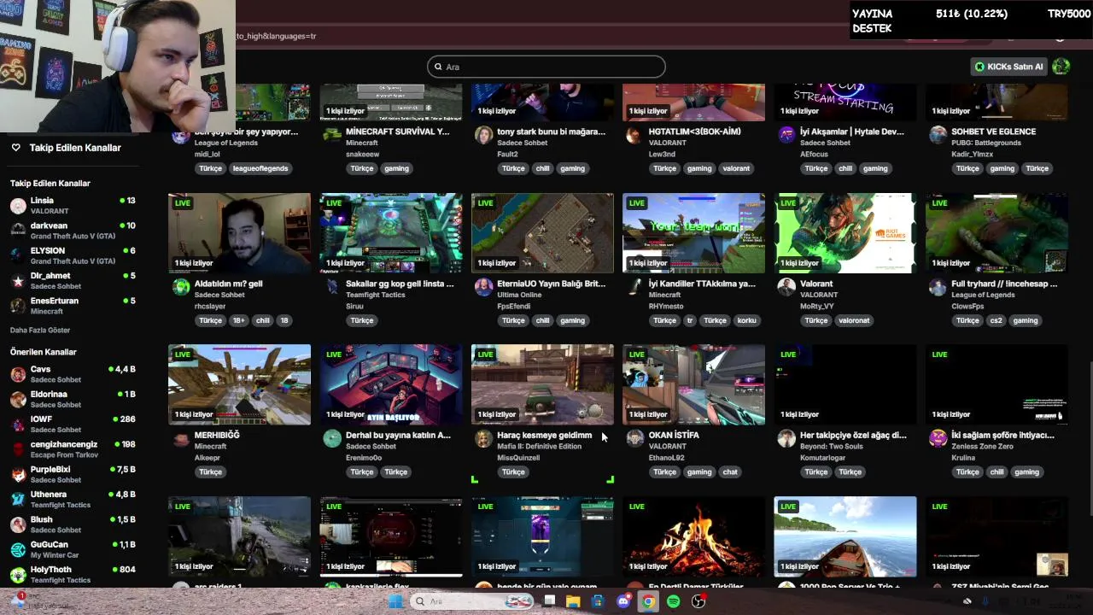The width and height of the screenshot is (1093, 615).
Task: Click 'valoronat' tag under Mo8ty_VY's Valorant stream
Action: (x=854, y=320)
